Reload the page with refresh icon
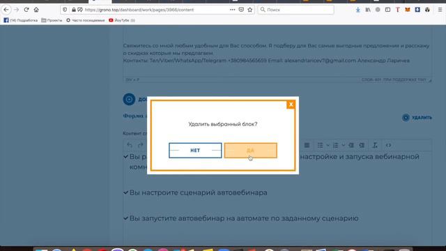 click(x=26, y=10)
